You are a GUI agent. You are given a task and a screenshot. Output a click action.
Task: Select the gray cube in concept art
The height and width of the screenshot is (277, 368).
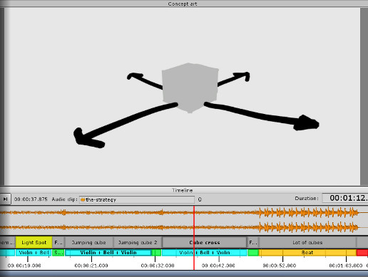[190, 88]
